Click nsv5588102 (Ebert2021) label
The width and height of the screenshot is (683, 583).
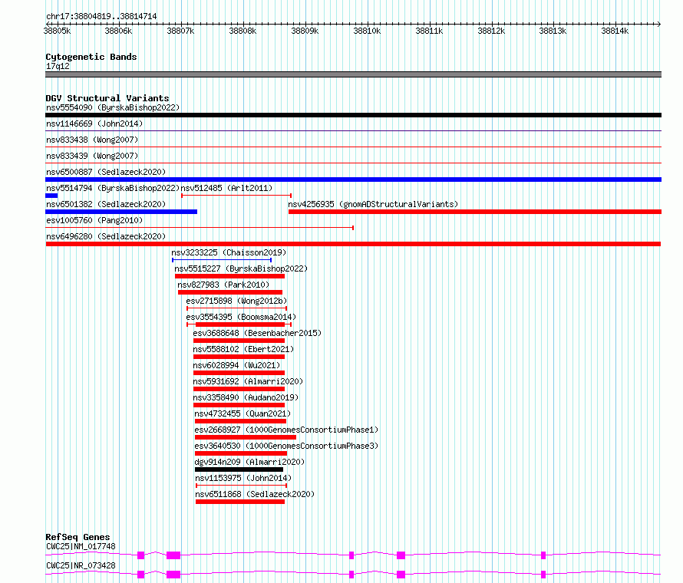pyautogui.click(x=243, y=349)
